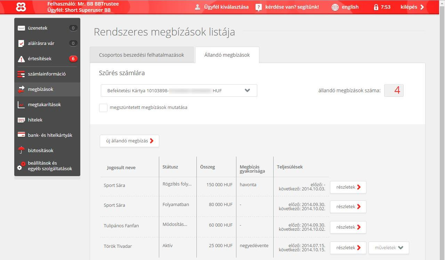This screenshot has width=445, height=260.
Task: Click the question mark help icon
Action: click(258, 7)
